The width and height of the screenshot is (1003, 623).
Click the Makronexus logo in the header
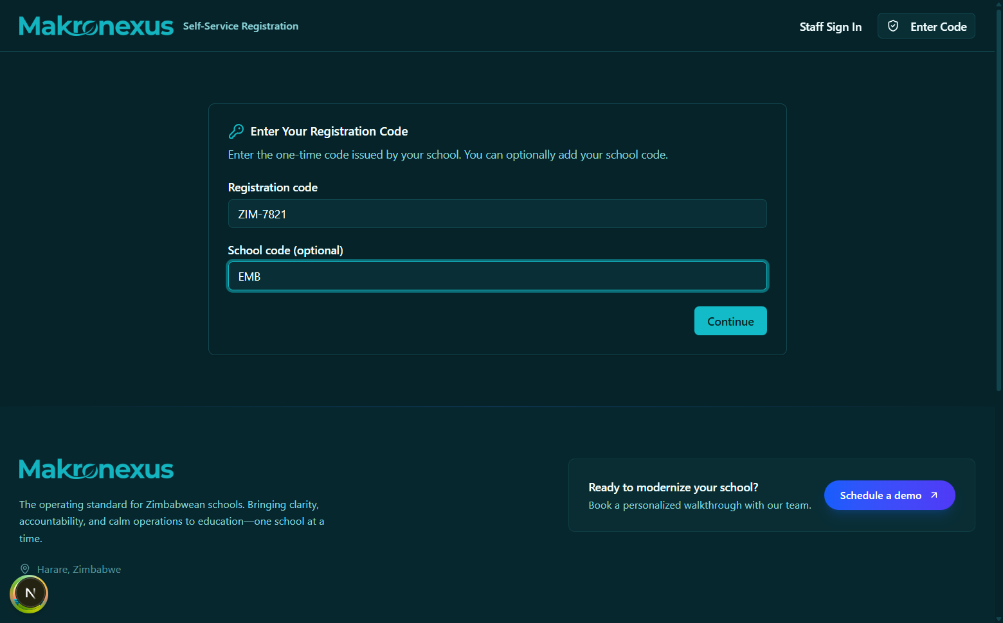96,26
